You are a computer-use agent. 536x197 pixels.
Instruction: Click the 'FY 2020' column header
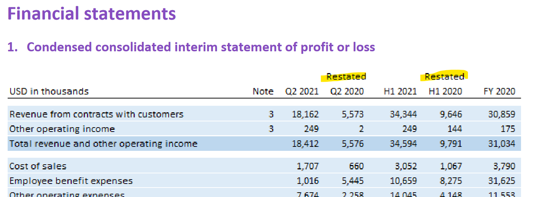click(x=498, y=91)
